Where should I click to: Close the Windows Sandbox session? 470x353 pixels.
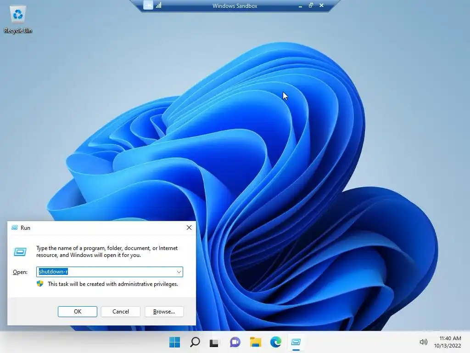pos(321,5)
